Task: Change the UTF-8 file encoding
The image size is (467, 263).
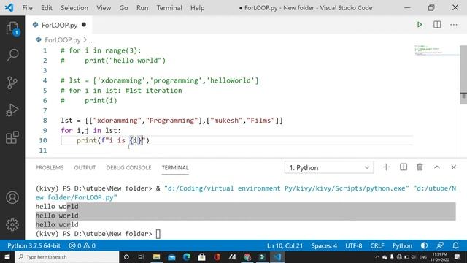Action: click(353, 245)
